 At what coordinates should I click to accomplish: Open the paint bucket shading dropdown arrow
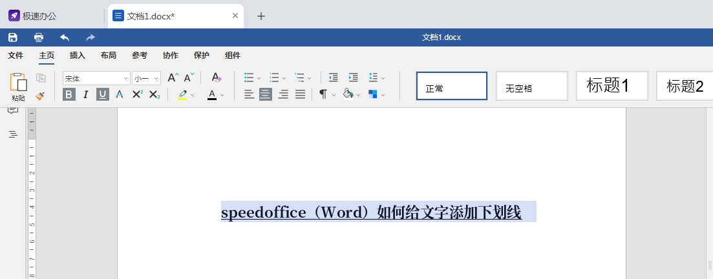tap(359, 95)
